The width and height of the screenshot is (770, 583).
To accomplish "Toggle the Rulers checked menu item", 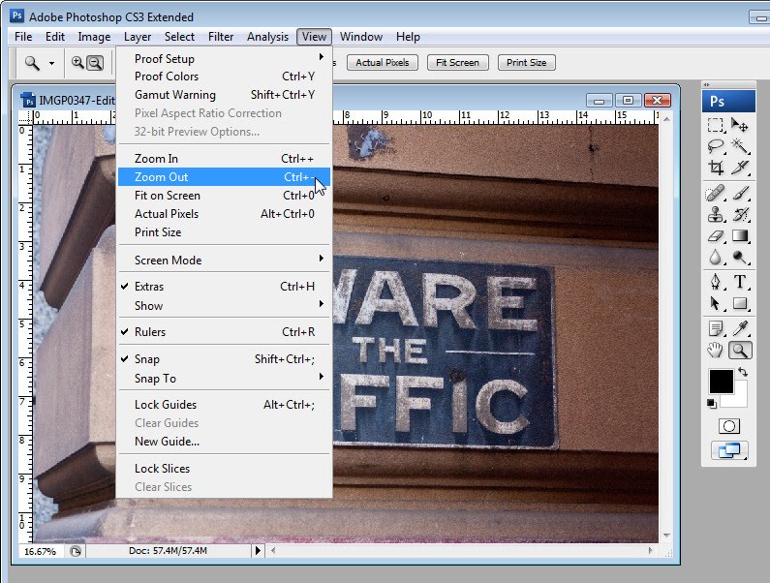I will coord(225,332).
